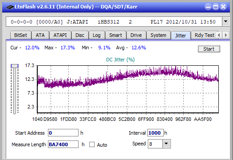
Task: Open the System tab
Action: pos(158,35)
